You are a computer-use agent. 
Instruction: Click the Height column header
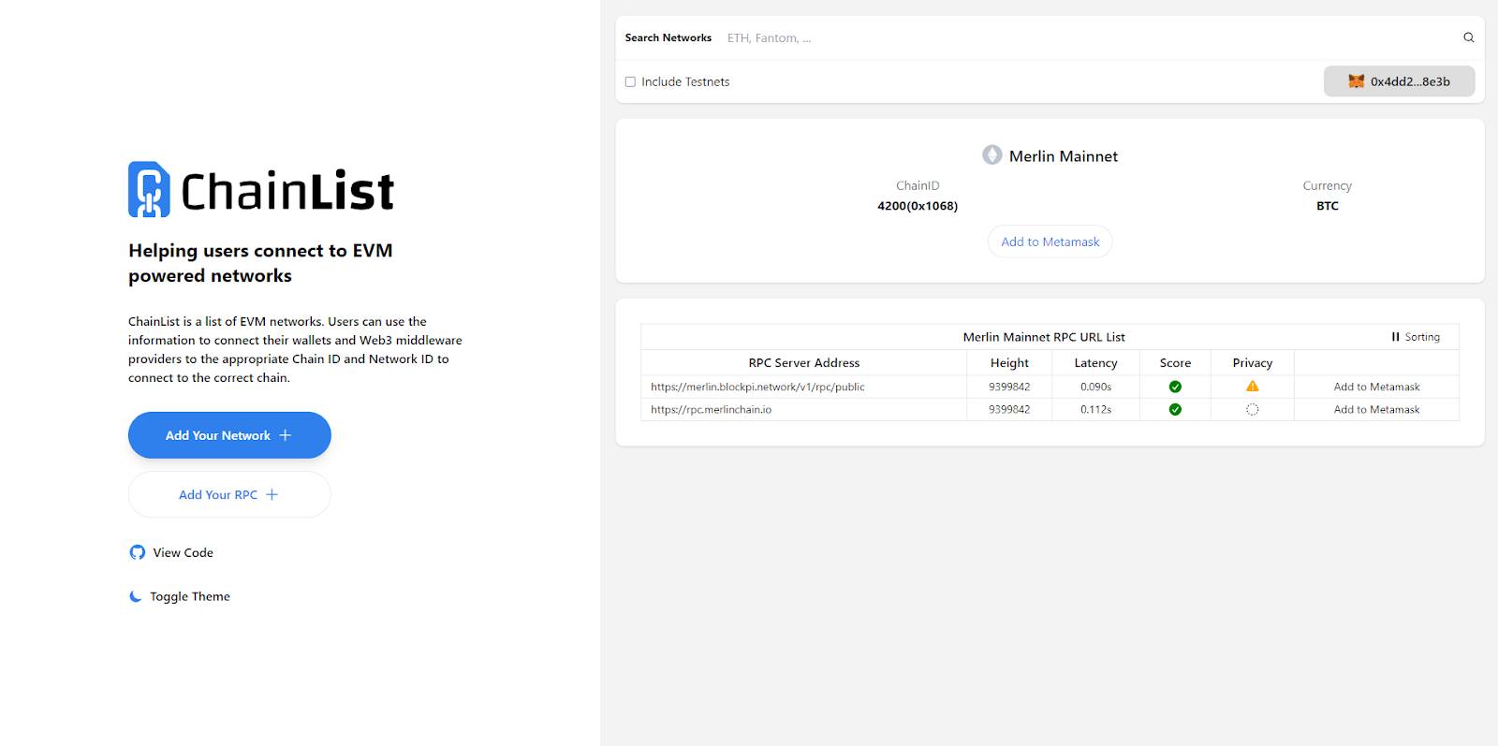pos(1009,362)
